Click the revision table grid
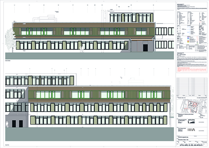Viewport: 209px width, 148px height. point(192,87)
